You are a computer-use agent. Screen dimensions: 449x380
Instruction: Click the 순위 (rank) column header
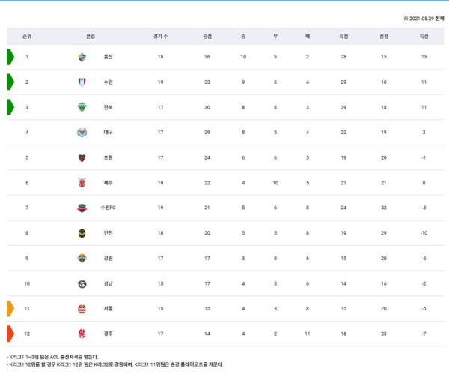point(27,36)
